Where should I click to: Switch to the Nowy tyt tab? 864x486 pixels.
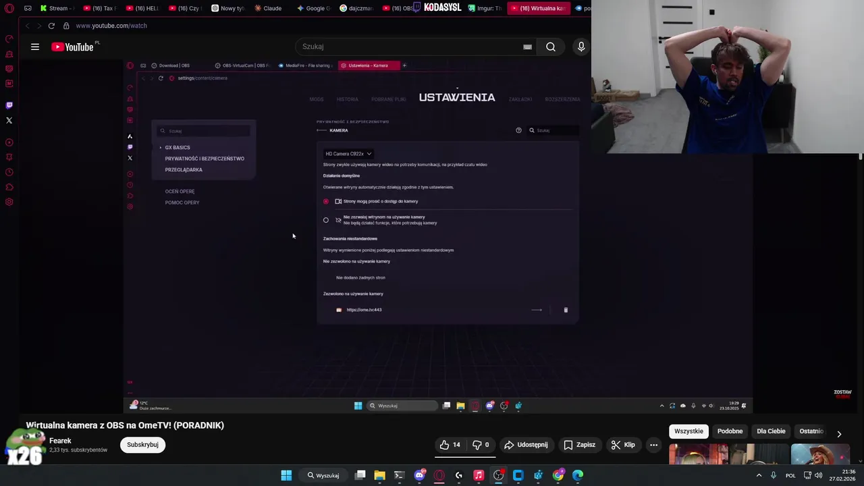(x=227, y=8)
